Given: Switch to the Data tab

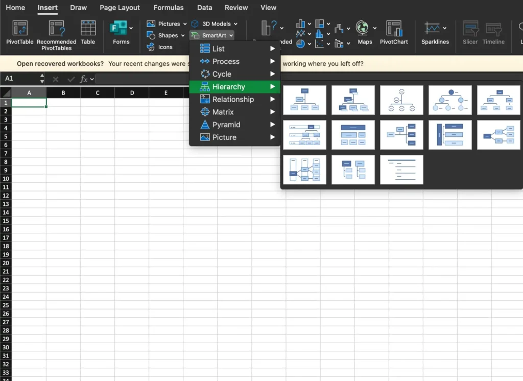Looking at the screenshot, I should (204, 7).
